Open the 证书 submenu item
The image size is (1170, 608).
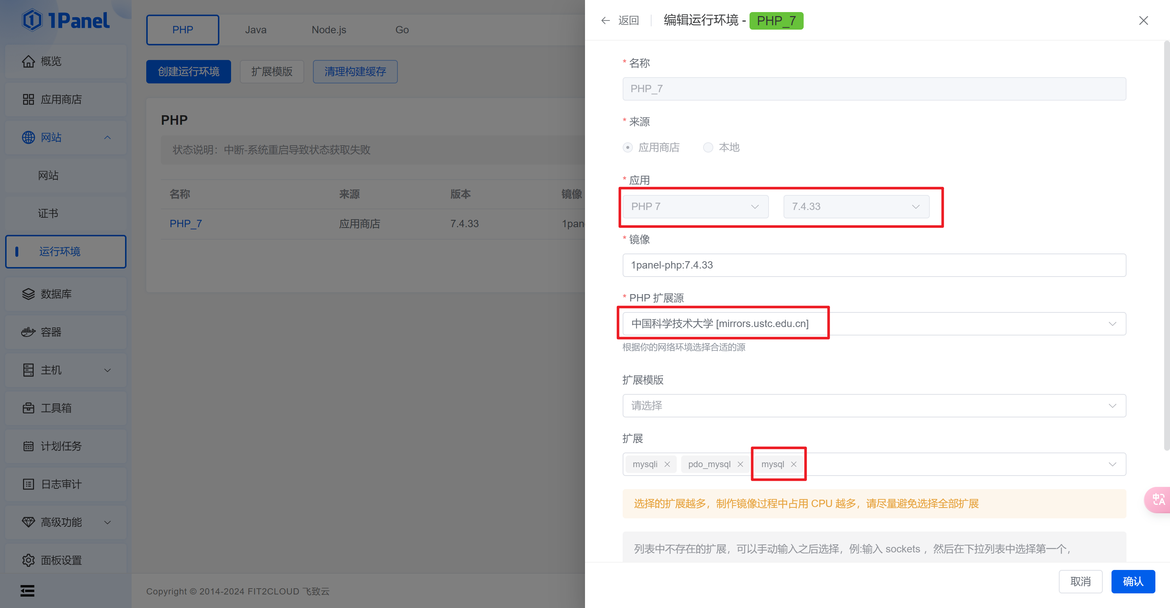tap(66, 213)
